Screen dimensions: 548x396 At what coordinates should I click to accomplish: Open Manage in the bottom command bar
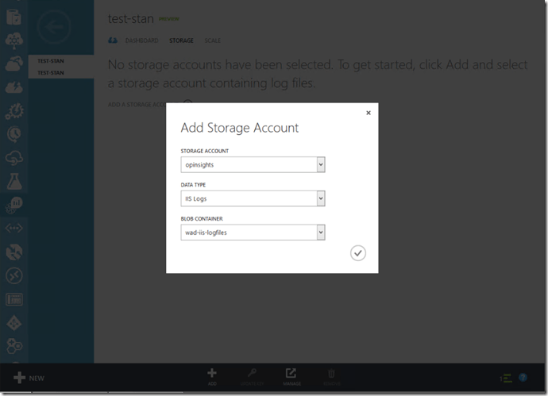(x=291, y=375)
